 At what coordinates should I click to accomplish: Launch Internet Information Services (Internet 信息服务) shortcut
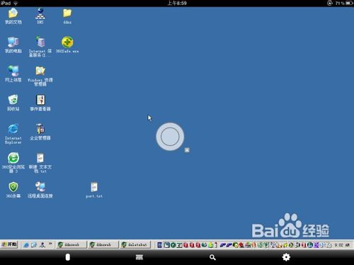[40, 47]
